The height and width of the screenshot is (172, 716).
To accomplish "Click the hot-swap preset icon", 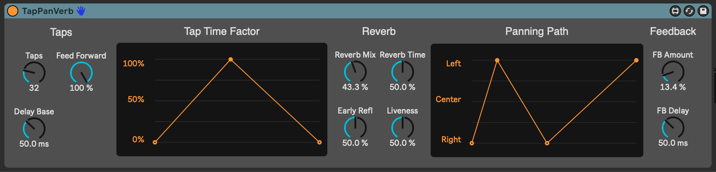I will (x=689, y=11).
